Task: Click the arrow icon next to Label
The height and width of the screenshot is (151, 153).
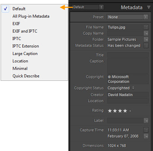Action: click(146, 121)
